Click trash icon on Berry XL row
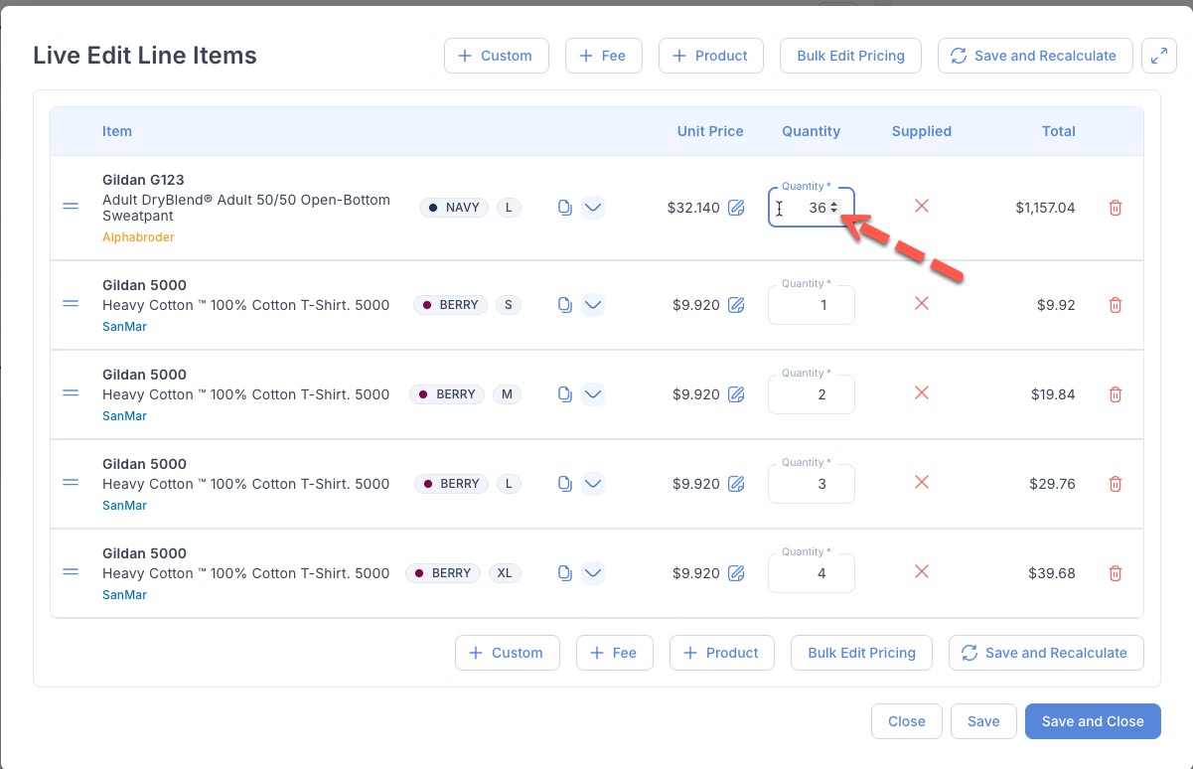The height and width of the screenshot is (769, 1193). point(1115,573)
